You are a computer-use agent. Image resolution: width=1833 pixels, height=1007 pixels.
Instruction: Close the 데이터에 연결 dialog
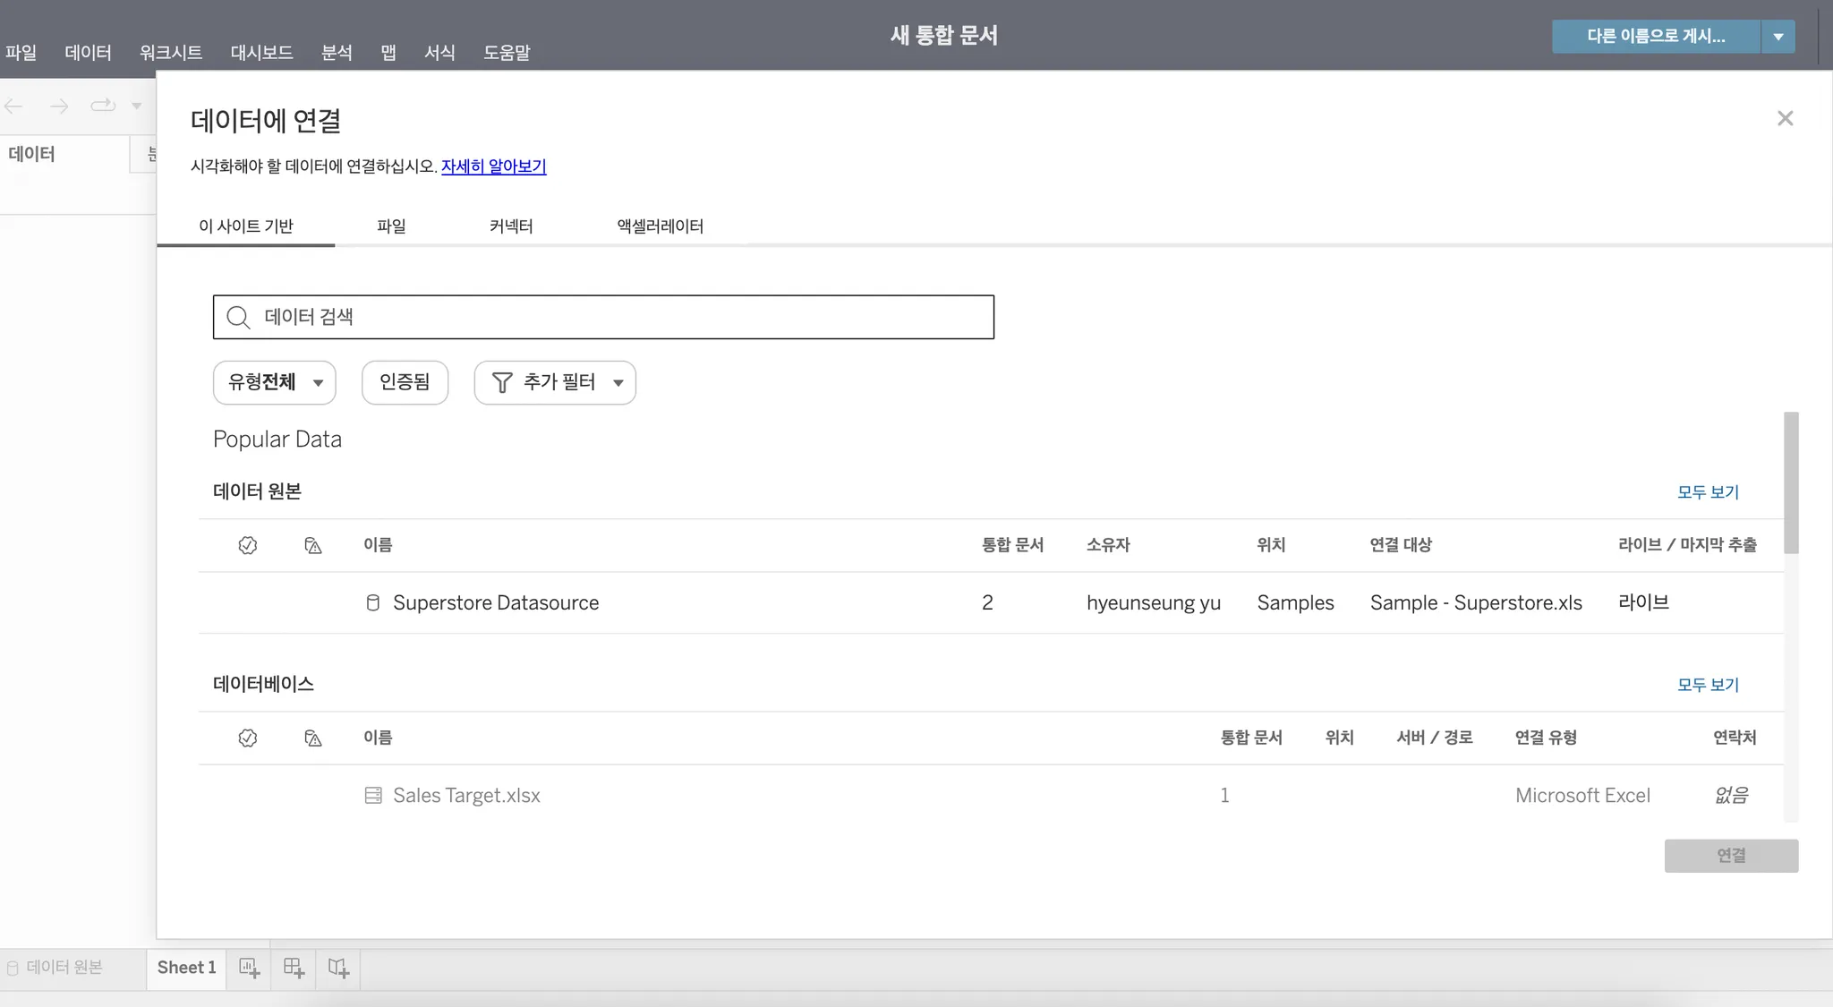[x=1785, y=118]
